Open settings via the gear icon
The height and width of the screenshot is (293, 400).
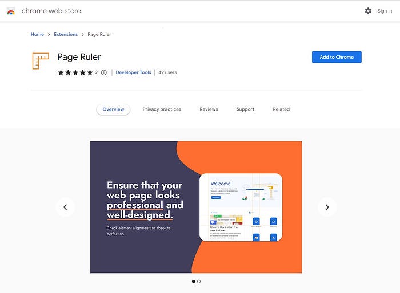pyautogui.click(x=368, y=11)
